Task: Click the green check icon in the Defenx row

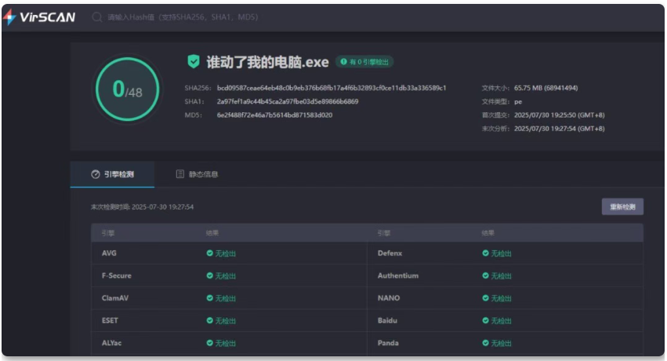Action: [485, 253]
